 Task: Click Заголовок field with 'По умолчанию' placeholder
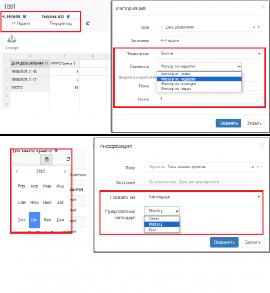(203, 182)
